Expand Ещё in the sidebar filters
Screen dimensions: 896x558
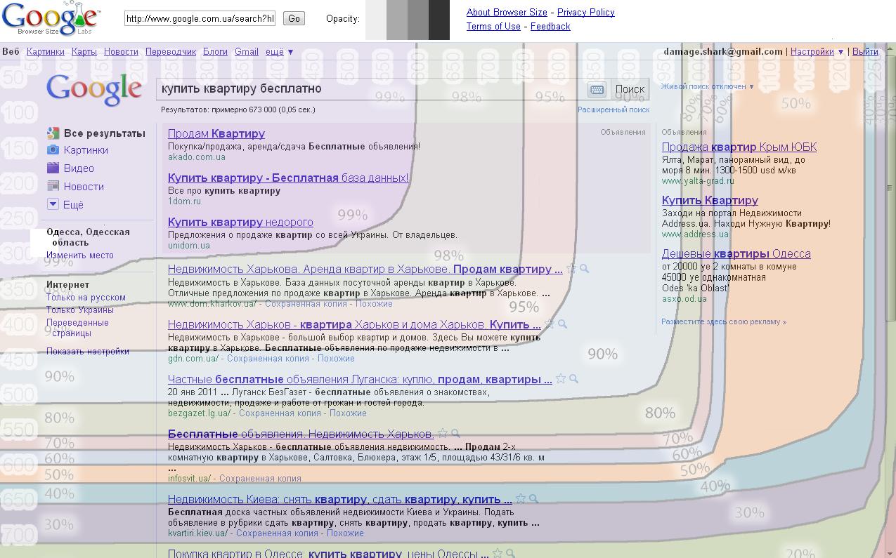point(65,205)
